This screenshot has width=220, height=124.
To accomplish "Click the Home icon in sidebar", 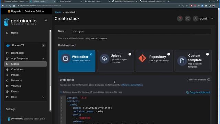I will click(x=7, y=33).
